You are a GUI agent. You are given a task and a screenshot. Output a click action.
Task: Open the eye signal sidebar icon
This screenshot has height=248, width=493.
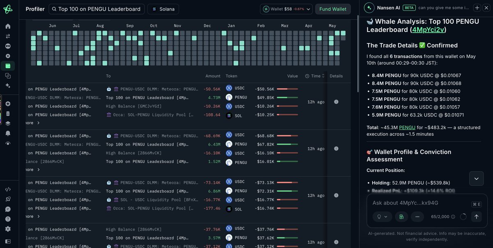pos(8,143)
